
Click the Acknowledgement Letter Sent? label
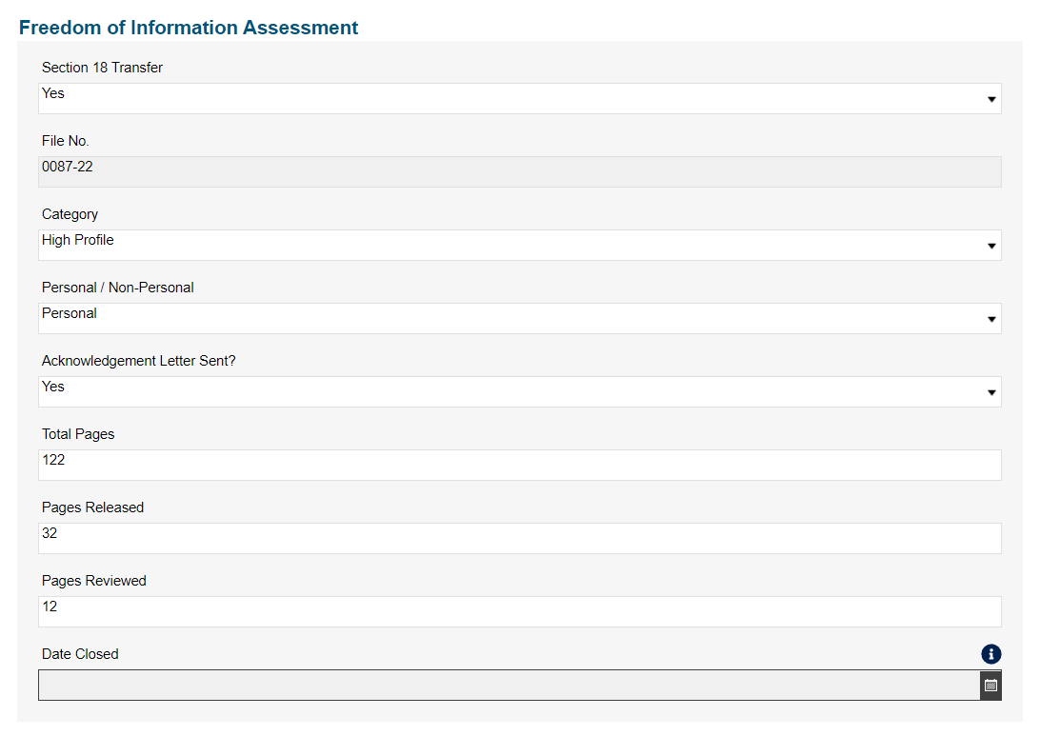(138, 361)
